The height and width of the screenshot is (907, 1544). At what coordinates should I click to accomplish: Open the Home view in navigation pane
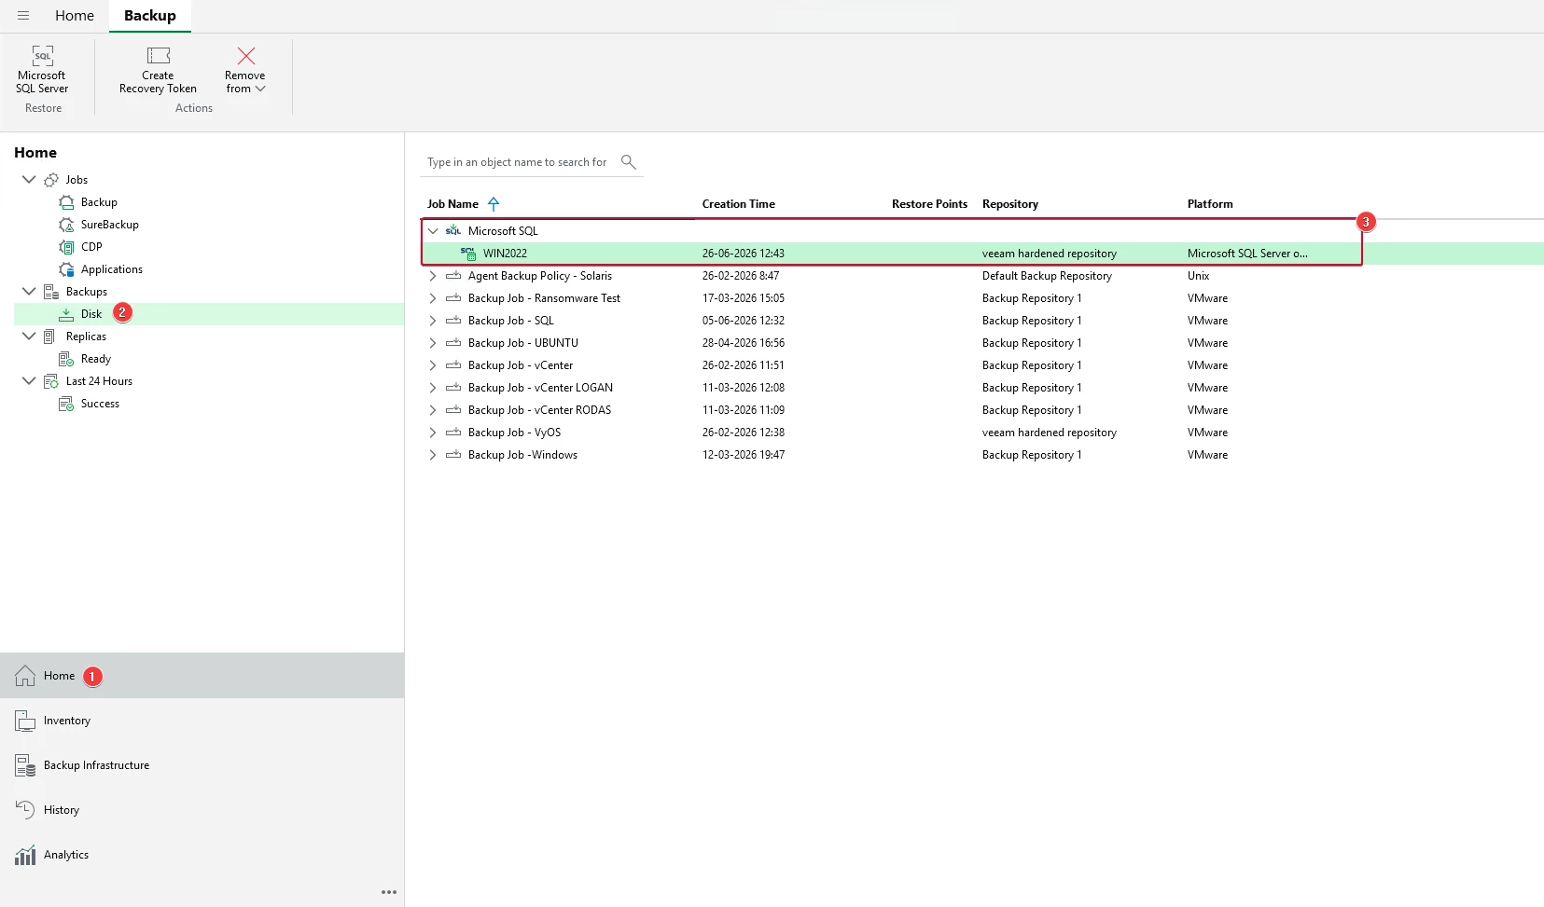[x=202, y=676]
